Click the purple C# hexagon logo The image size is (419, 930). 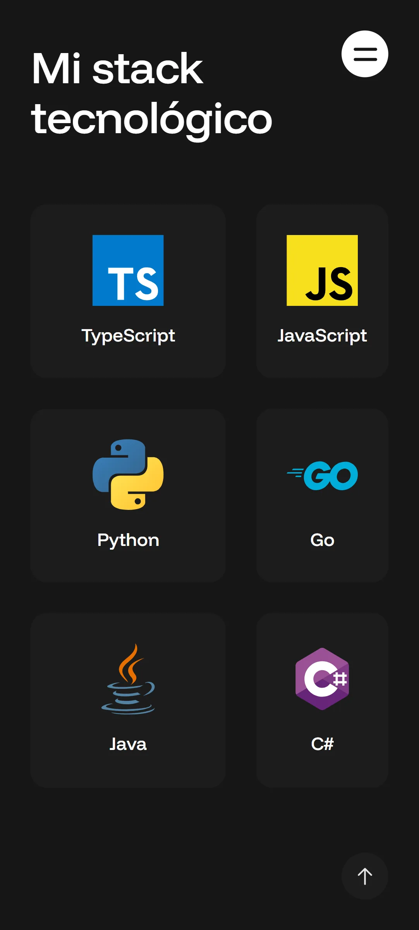point(322,679)
